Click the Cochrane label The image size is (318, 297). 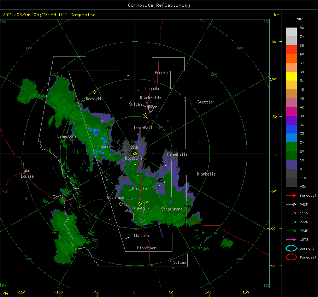point(116,197)
